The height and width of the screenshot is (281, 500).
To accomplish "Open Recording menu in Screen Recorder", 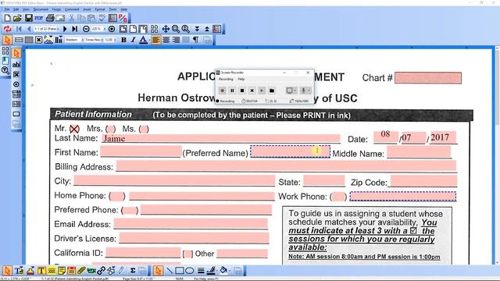I will 226,79.
